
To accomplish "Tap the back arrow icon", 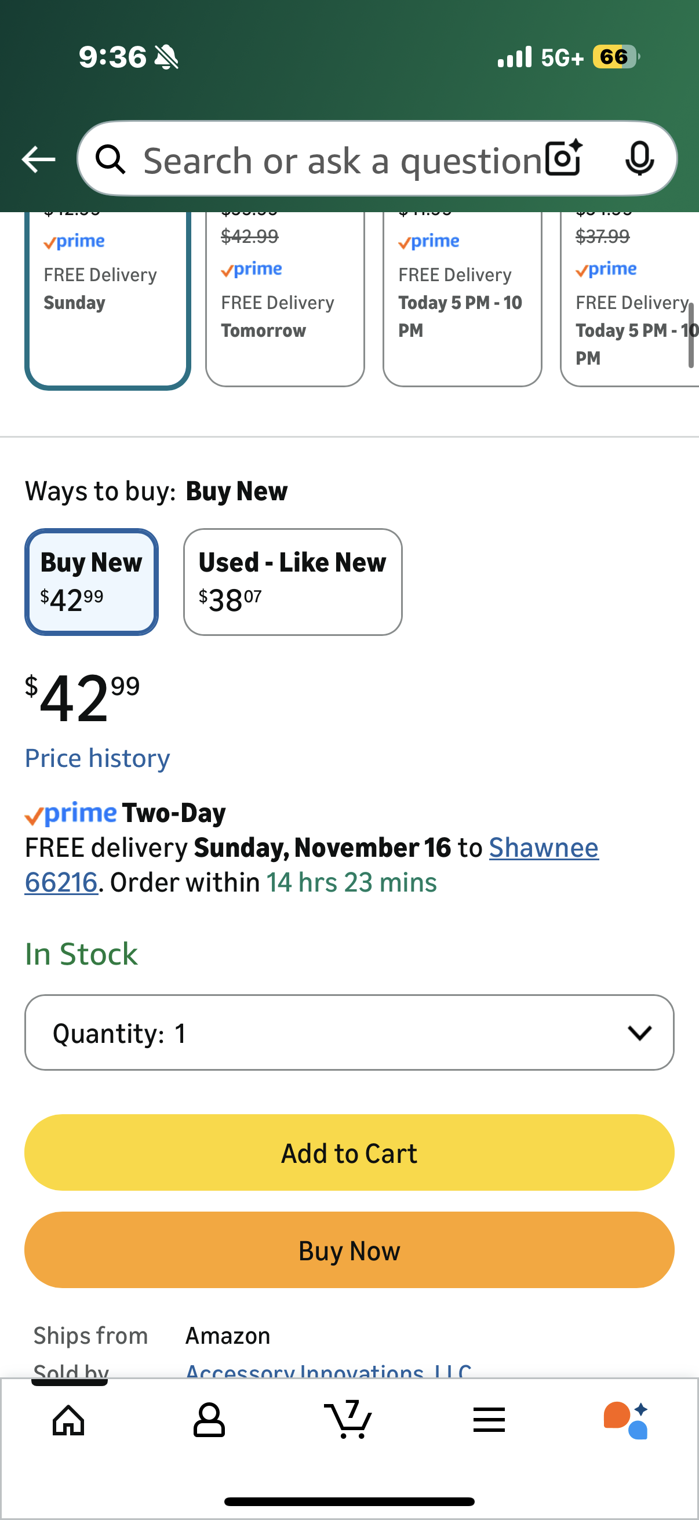I will click(x=38, y=159).
